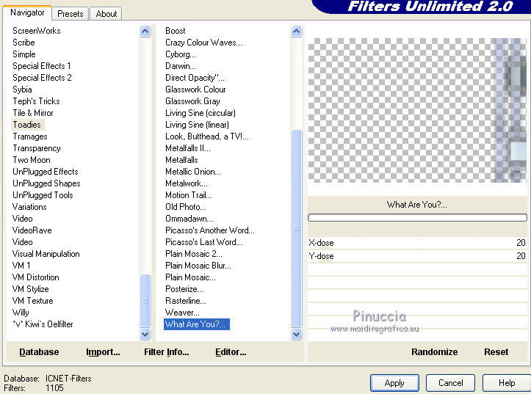
Task: Click the down arrow of the category list scrollbar
Action: coord(145,334)
